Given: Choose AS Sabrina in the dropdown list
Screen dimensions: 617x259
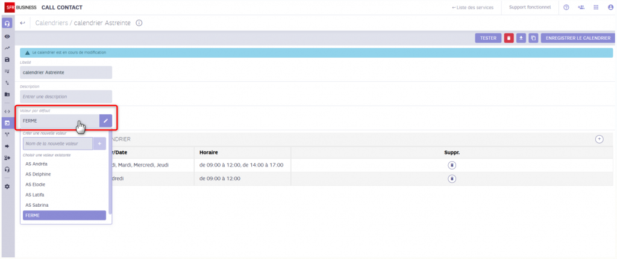Looking at the screenshot, I should pyautogui.click(x=37, y=205).
